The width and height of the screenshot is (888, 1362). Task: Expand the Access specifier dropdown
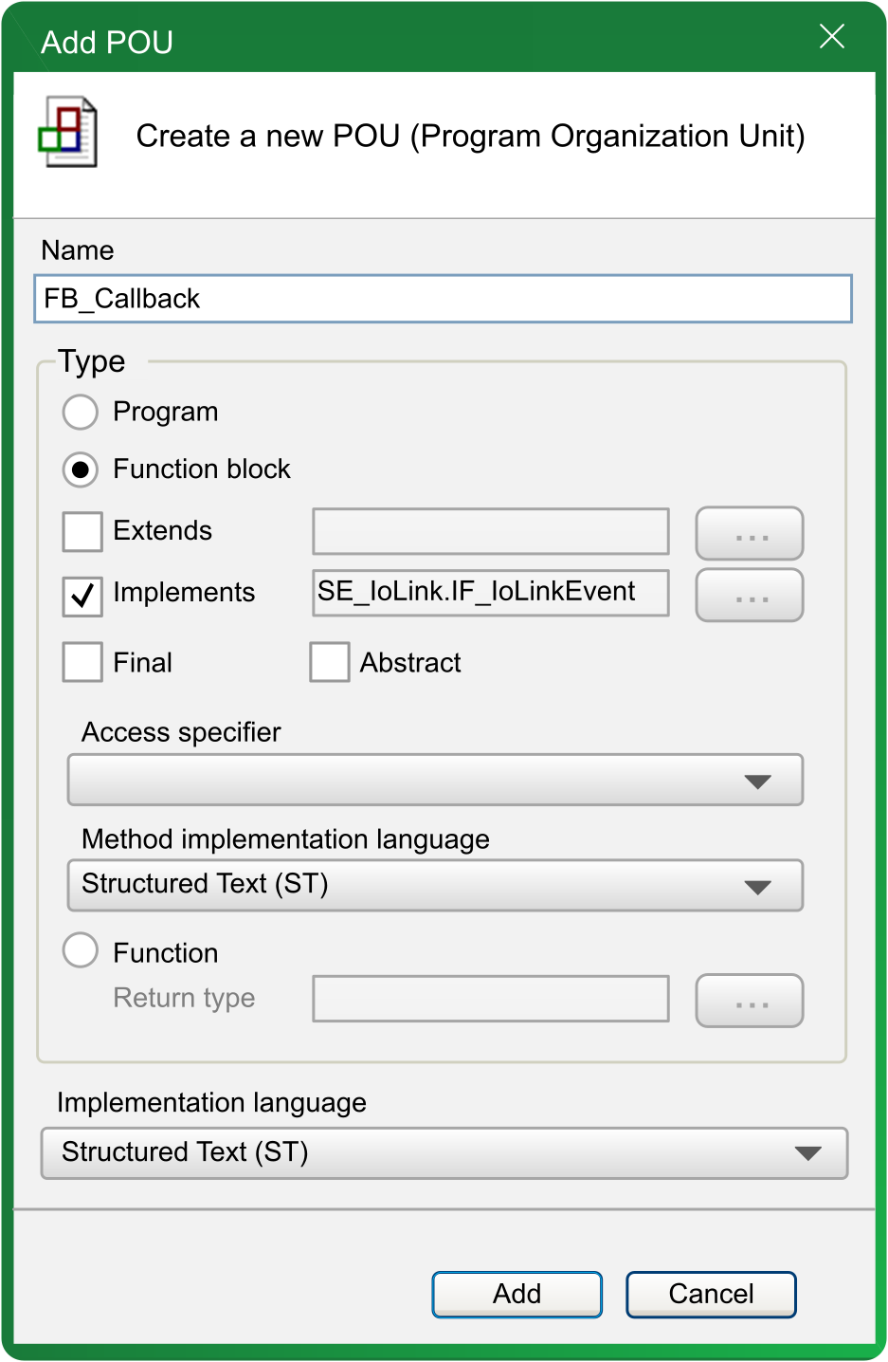click(435, 780)
